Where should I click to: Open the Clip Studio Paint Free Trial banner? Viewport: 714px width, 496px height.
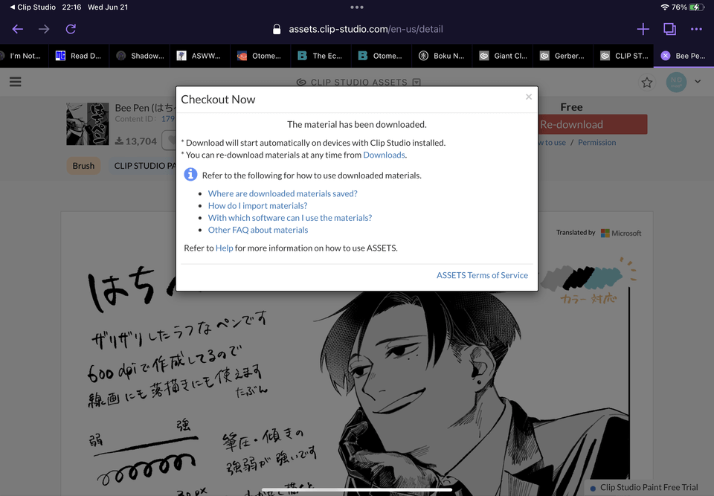point(649,488)
